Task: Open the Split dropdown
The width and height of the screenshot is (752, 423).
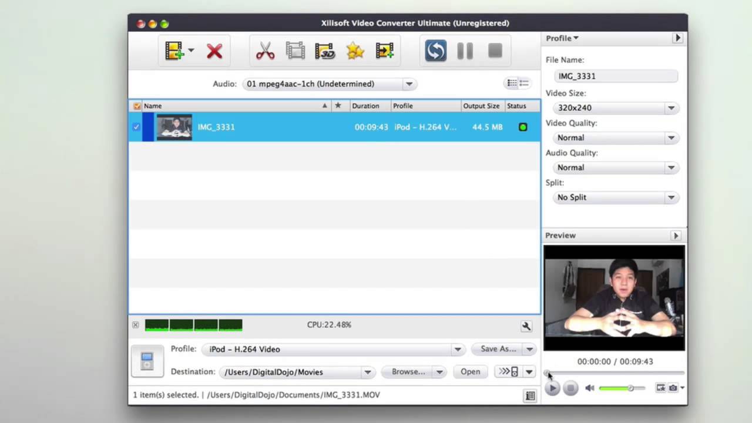Action: point(616,197)
